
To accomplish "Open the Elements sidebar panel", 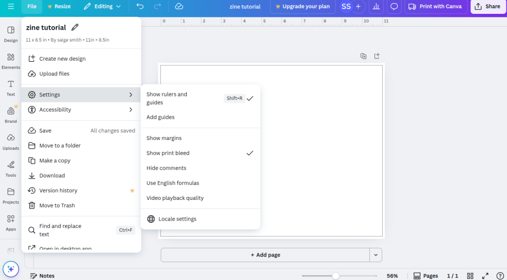I will [11, 61].
